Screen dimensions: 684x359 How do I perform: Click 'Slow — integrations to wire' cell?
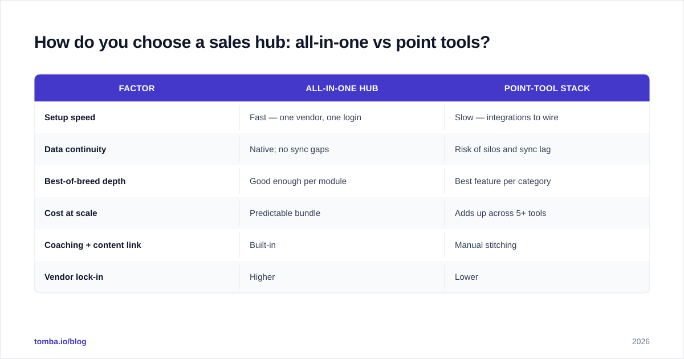point(507,117)
